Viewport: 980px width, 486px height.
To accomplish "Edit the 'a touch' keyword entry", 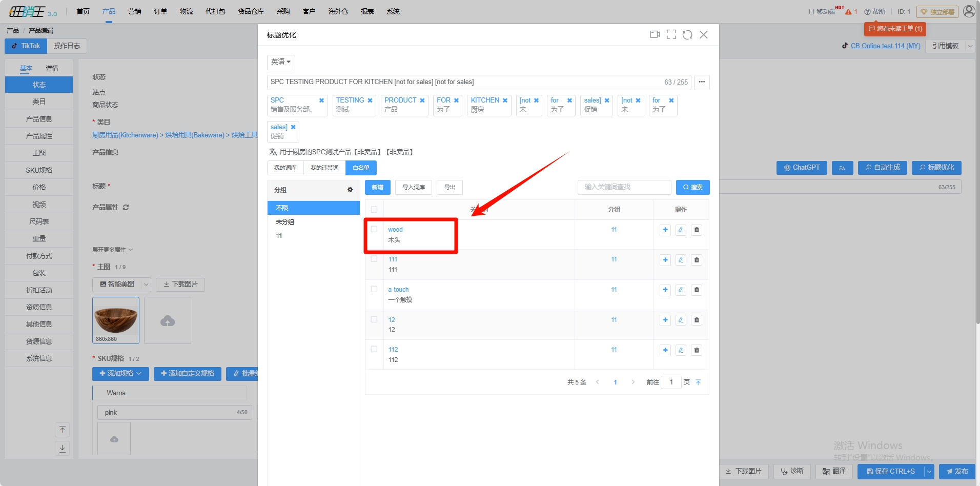I will (x=681, y=290).
